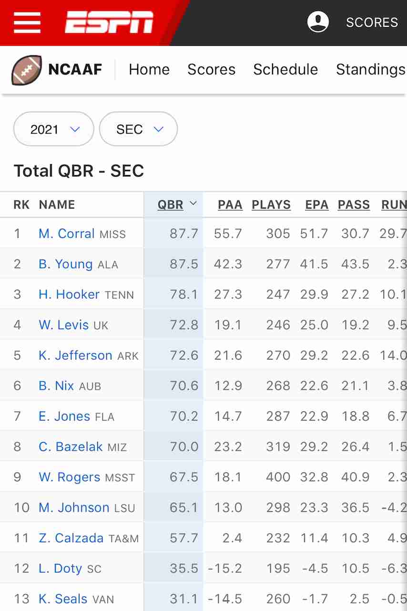This screenshot has height=611, width=407.
Task: Open the Standings tab
Action: click(x=370, y=70)
